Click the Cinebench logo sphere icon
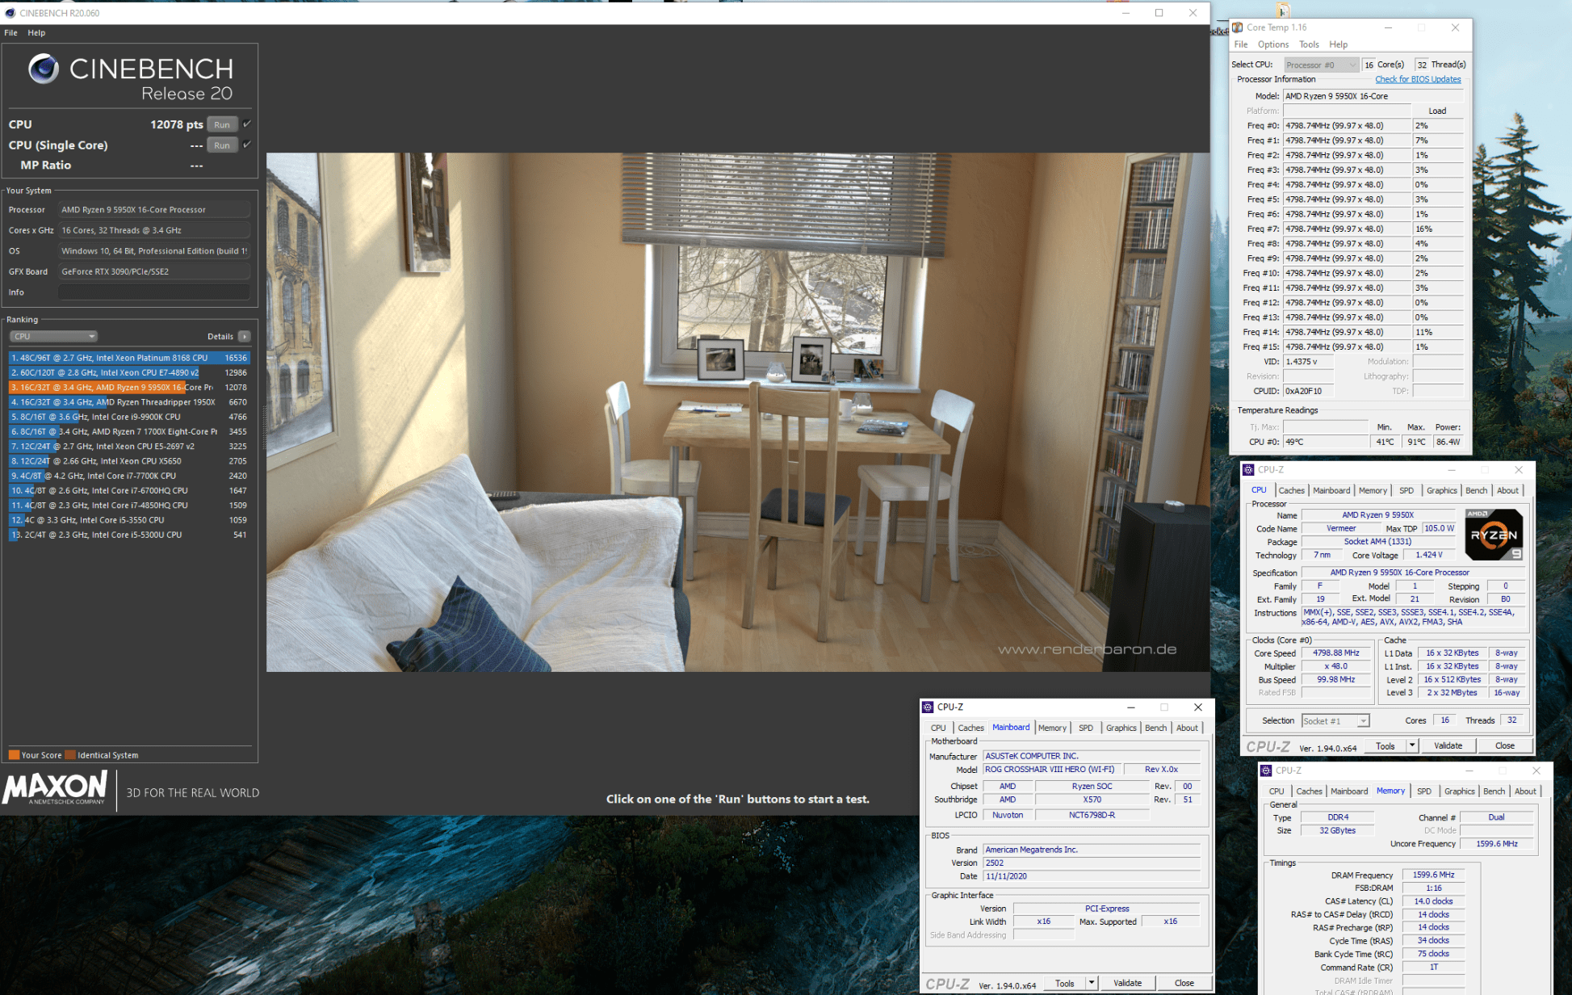Viewport: 1572px width, 995px height. (44, 69)
